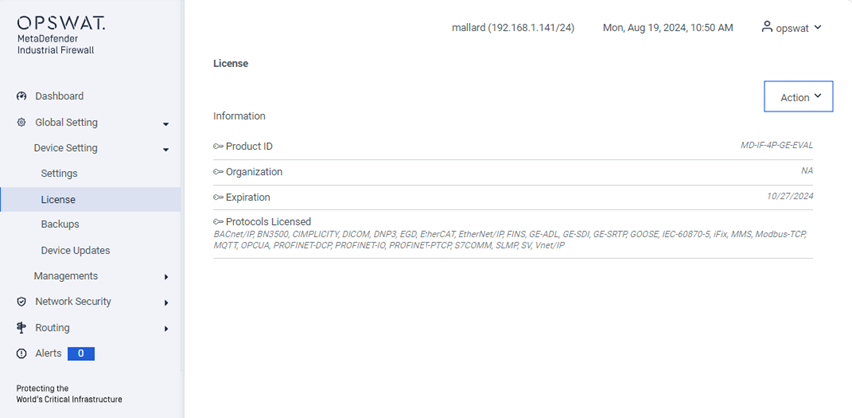The image size is (852, 418).
Task: Open the Action dropdown button
Action: (798, 97)
